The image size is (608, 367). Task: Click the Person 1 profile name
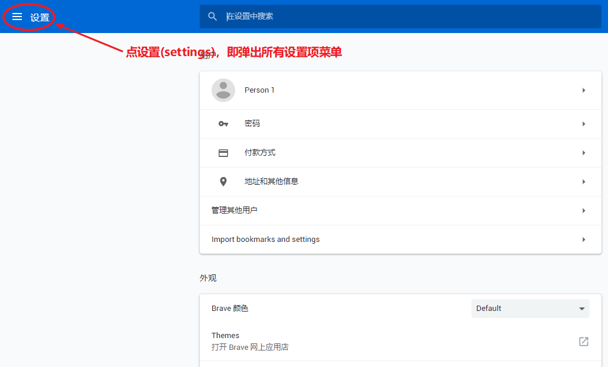259,90
